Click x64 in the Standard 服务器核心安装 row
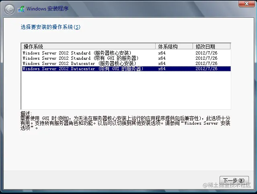This screenshot has width=257, height=194. [x=162, y=53]
